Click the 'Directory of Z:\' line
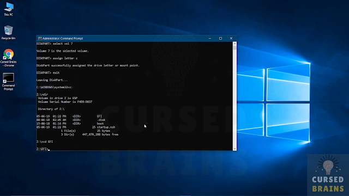349x196 pixels. click(x=51, y=109)
